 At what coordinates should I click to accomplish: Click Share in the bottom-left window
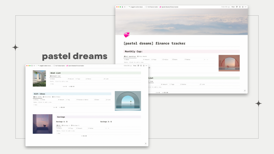coord(135,66)
